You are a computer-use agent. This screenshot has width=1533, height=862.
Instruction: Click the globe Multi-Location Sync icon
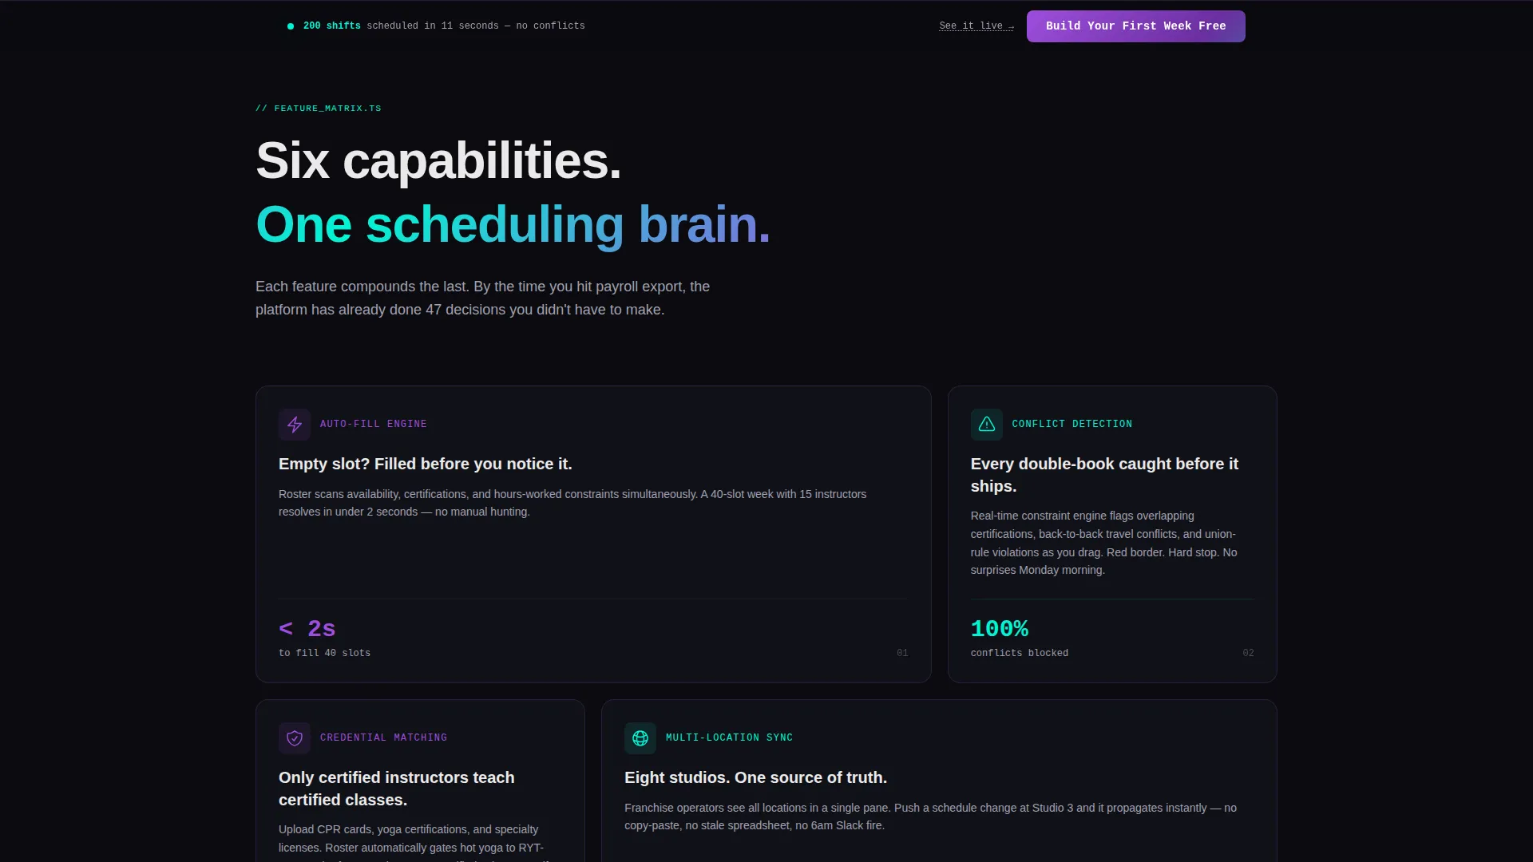pyautogui.click(x=640, y=738)
